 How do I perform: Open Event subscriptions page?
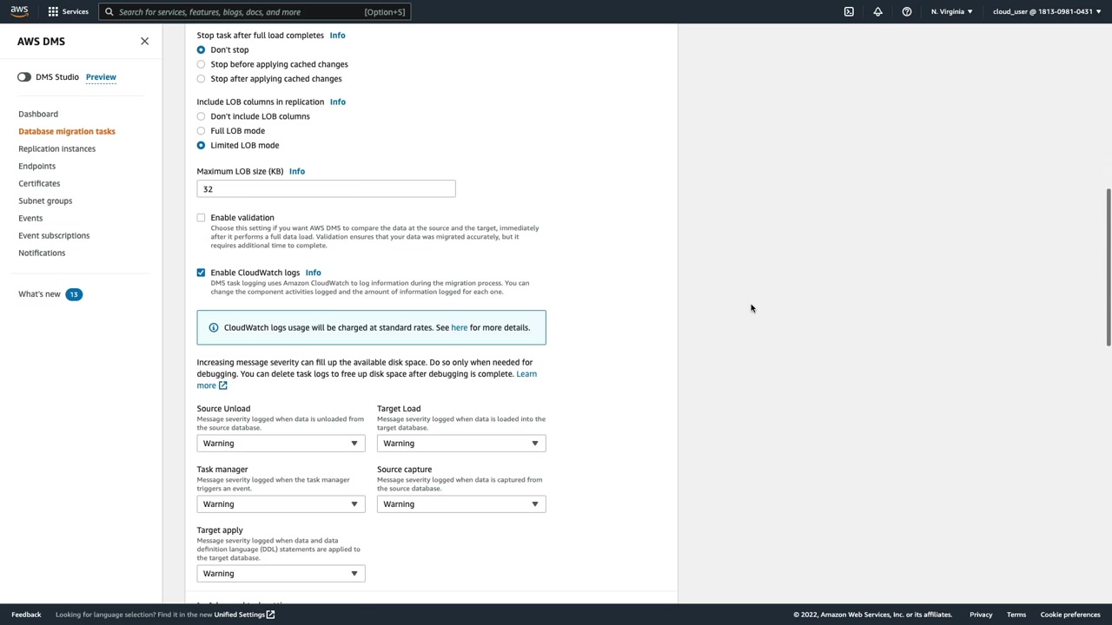(x=54, y=235)
